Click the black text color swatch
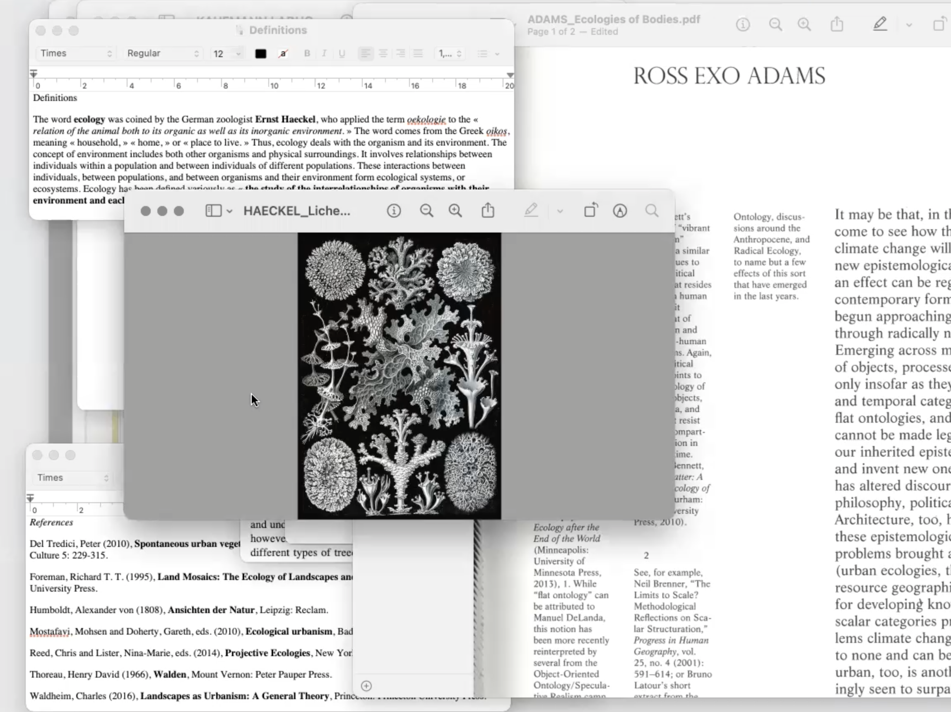951x712 pixels. tap(260, 54)
